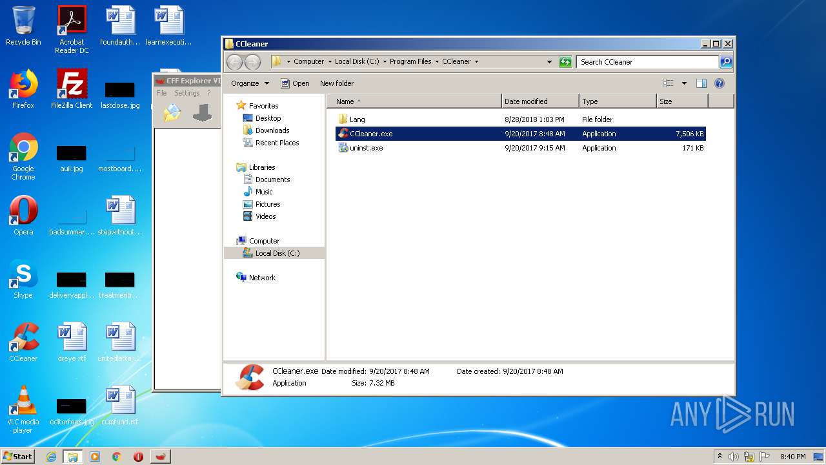Select the VLC media player desktop shortcut

[x=23, y=409]
